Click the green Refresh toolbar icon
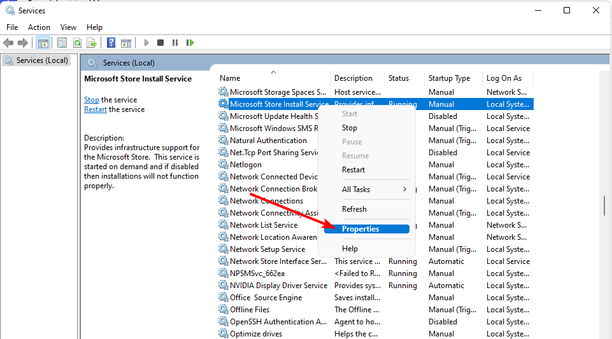 (x=77, y=43)
